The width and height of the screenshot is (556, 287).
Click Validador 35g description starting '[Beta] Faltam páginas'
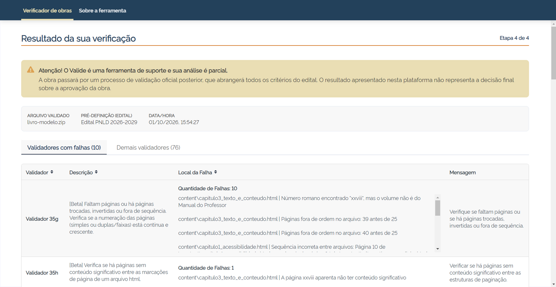[x=119, y=218]
